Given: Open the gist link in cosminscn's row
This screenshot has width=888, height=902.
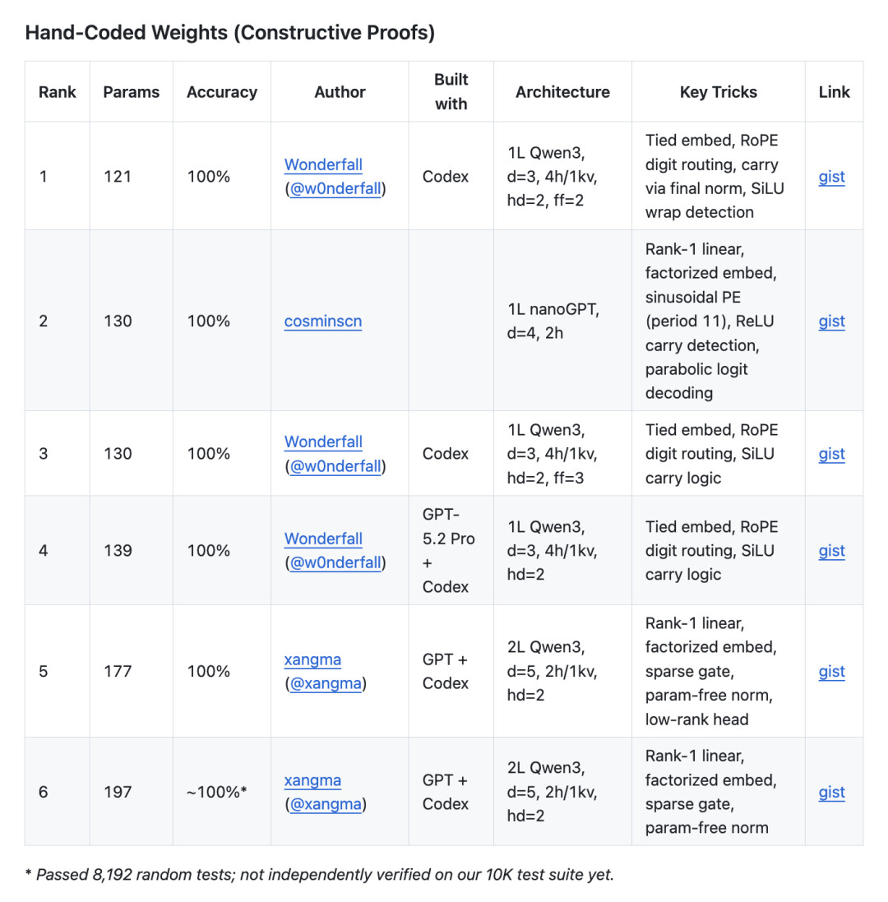Looking at the screenshot, I should (x=831, y=321).
